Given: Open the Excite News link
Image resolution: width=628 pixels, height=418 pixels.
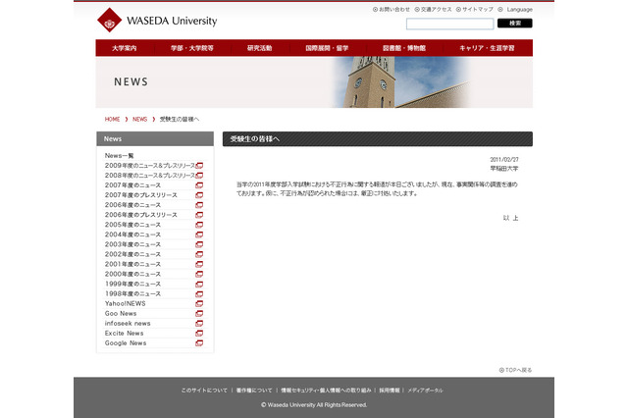Looking at the screenshot, I should click(x=125, y=334).
